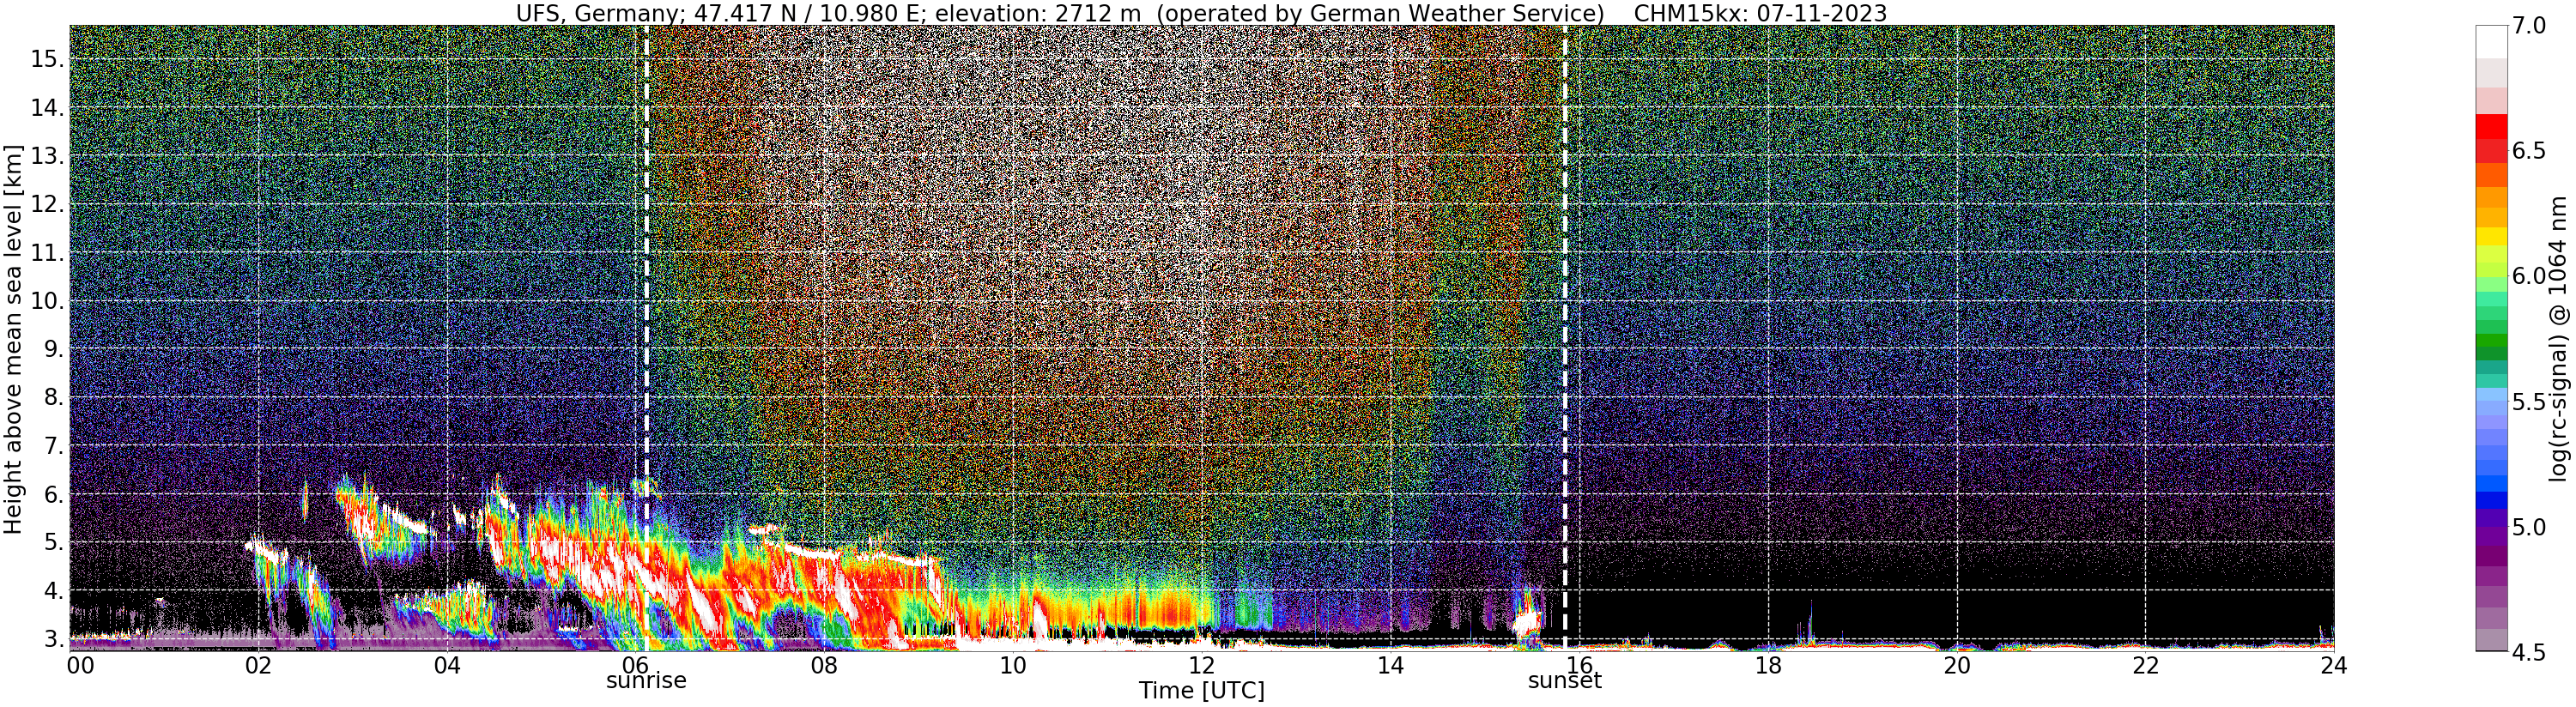Click the '22' tick on the time axis
Viewport: 2576px width, 707px height.
click(x=2146, y=665)
